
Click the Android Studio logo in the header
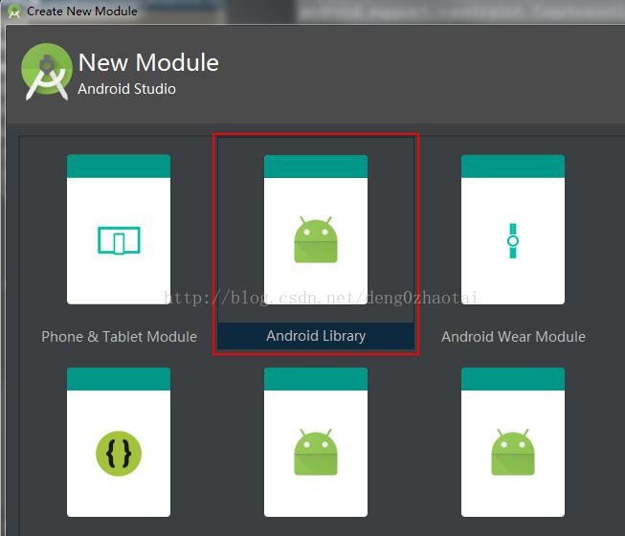47,72
